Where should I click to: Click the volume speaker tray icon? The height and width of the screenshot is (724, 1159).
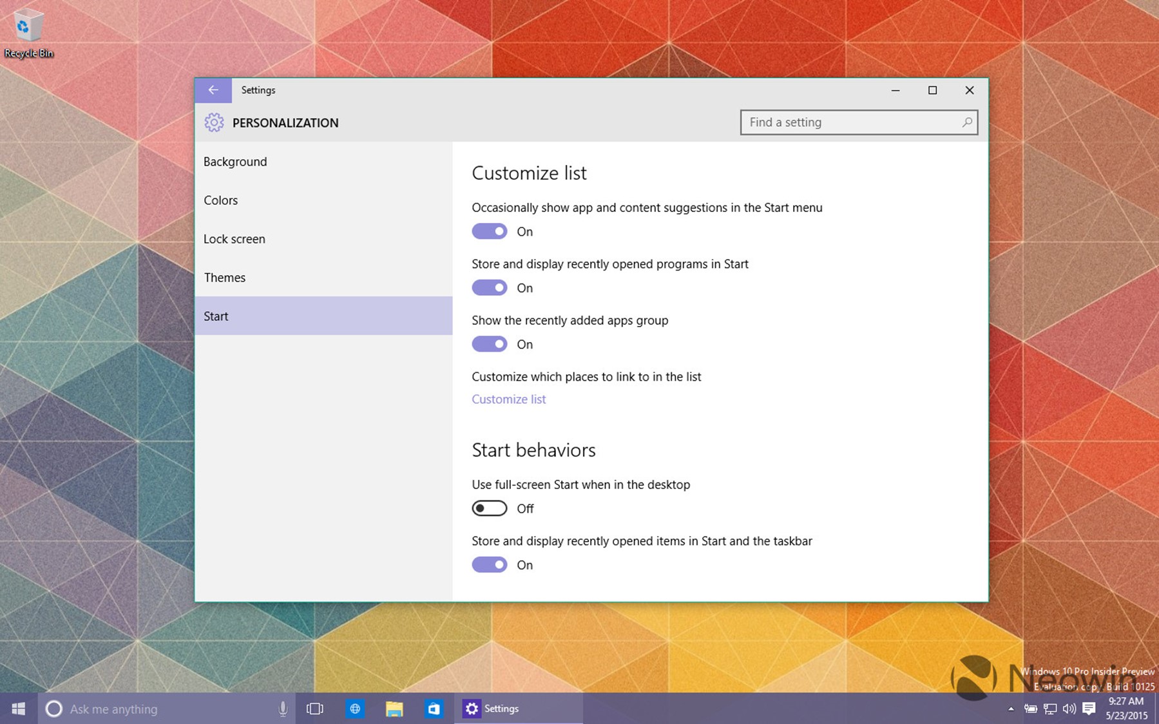pyautogui.click(x=1069, y=709)
